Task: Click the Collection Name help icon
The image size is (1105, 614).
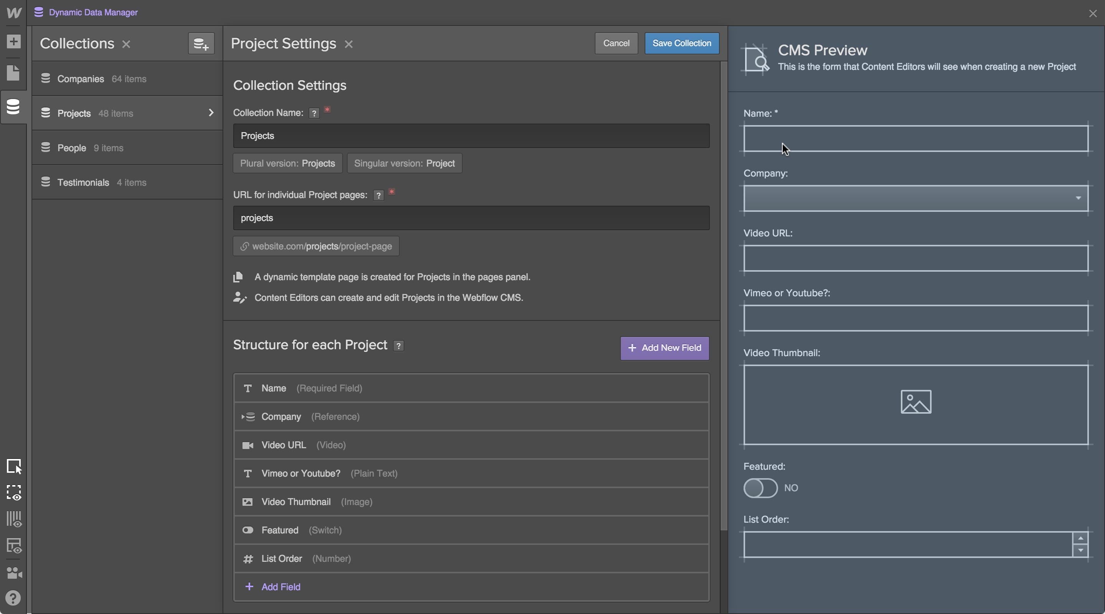Action: 314,113
